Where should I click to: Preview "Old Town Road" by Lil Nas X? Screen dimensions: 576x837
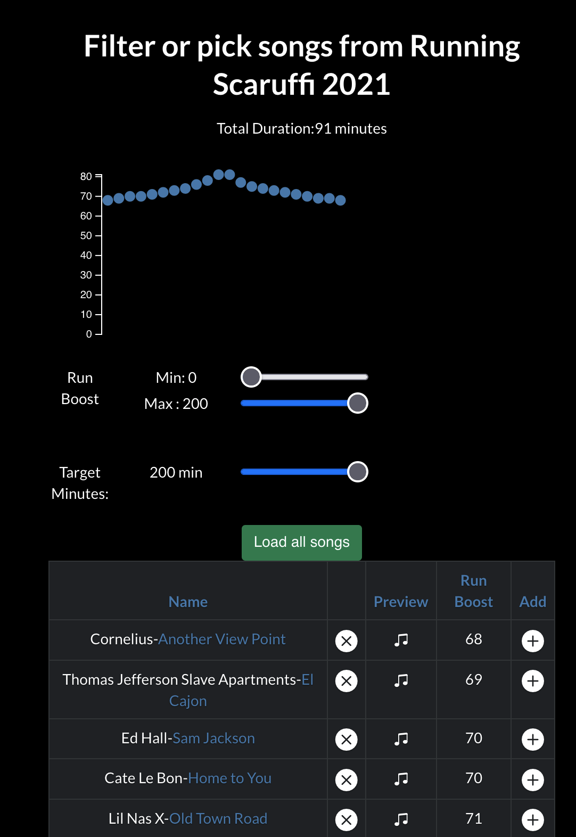[x=400, y=819]
